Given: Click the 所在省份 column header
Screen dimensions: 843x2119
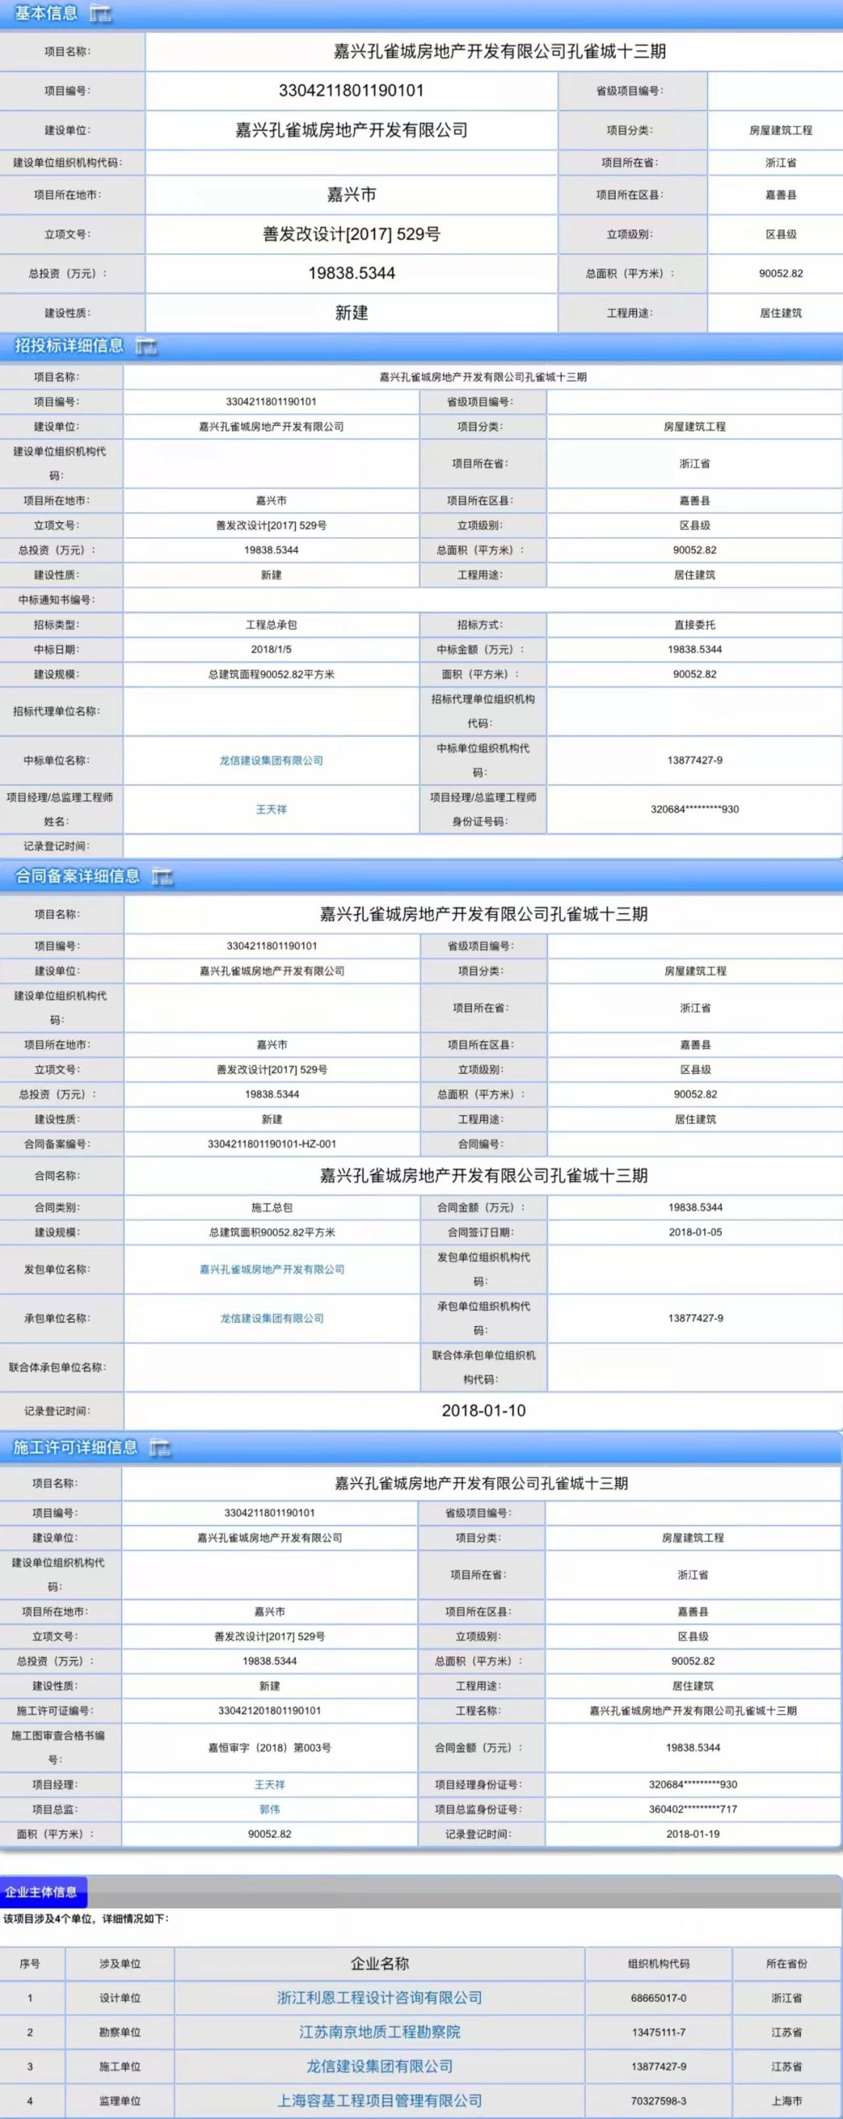Looking at the screenshot, I should [787, 1964].
